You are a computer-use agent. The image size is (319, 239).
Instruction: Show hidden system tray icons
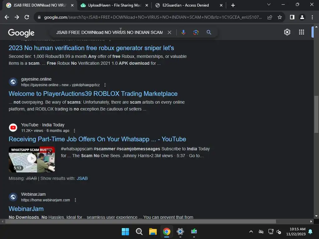point(251,232)
